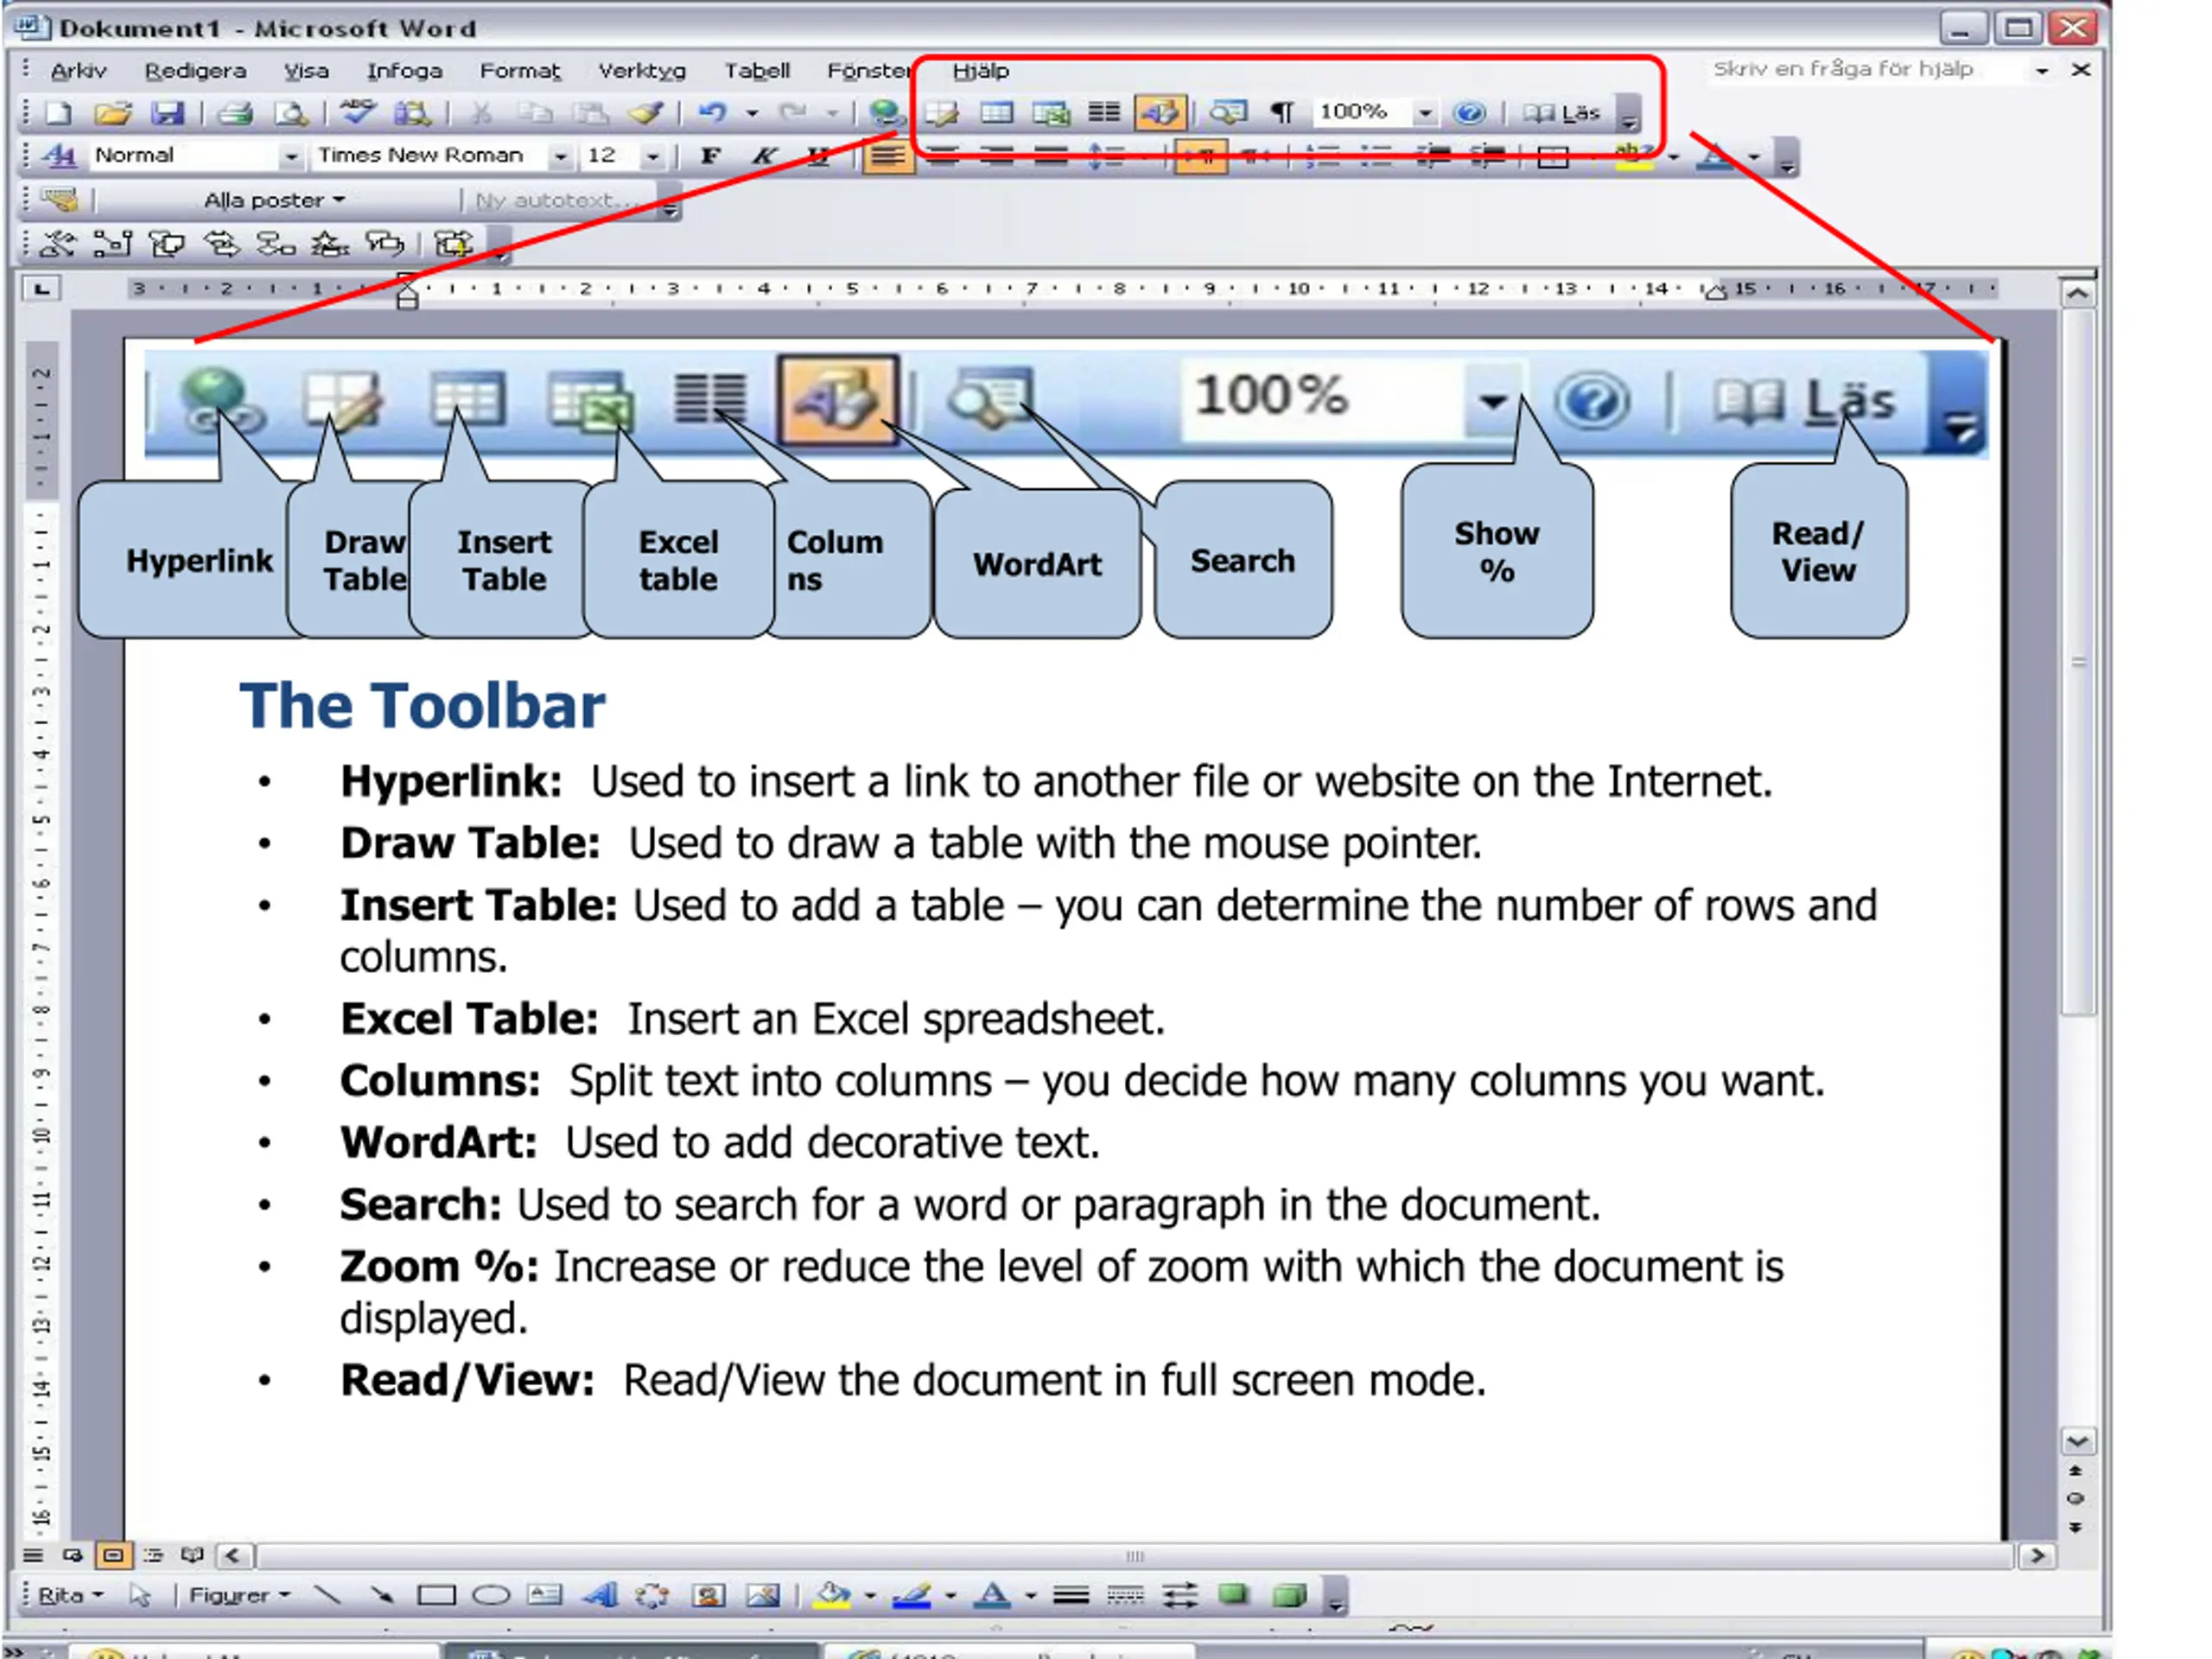Open the Format menu
This screenshot has width=2212, height=1659.
pos(520,71)
